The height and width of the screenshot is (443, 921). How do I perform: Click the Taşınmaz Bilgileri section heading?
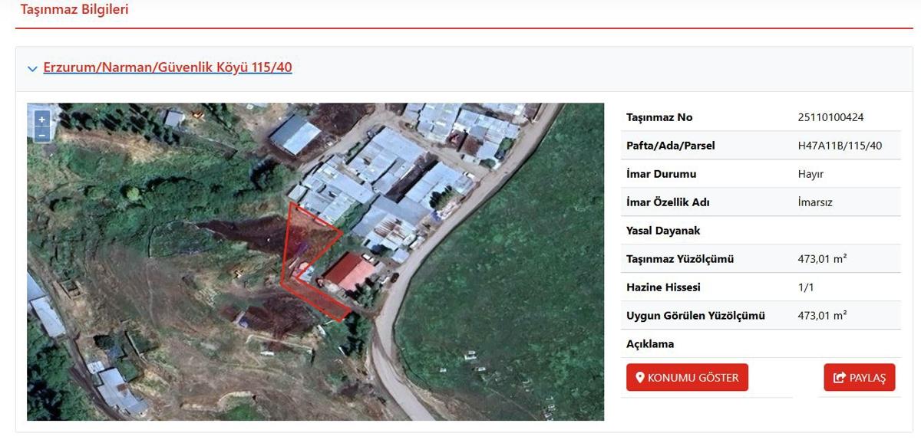(74, 10)
